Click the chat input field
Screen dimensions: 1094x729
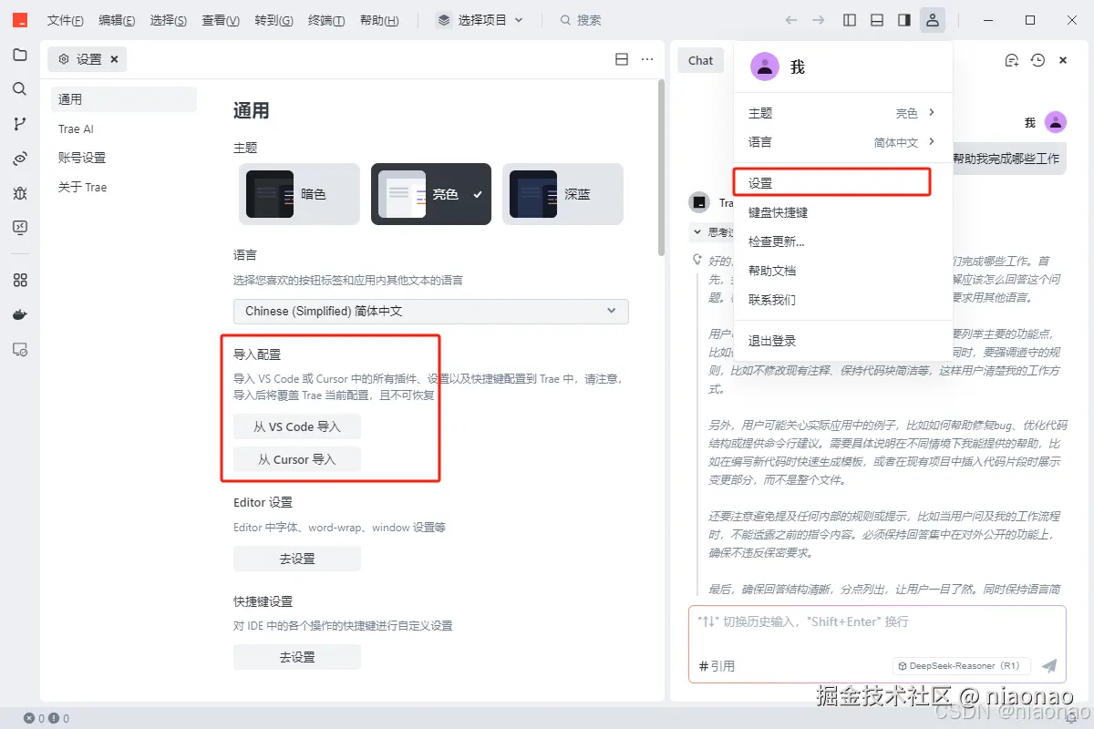point(866,629)
